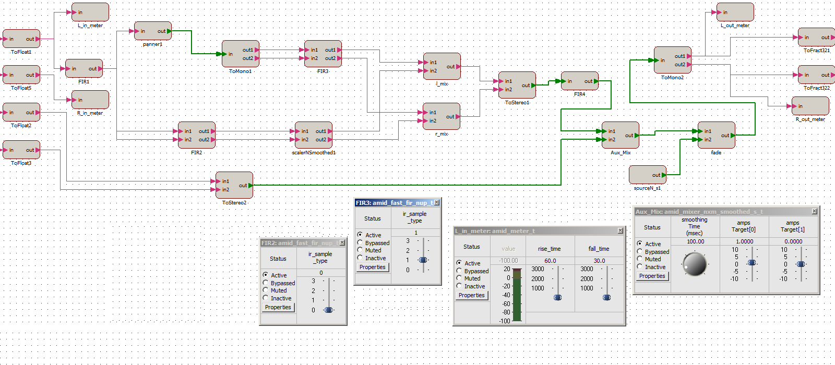Select the ToFloat3 input block
Screen dimensions: 835x365
tap(21, 150)
